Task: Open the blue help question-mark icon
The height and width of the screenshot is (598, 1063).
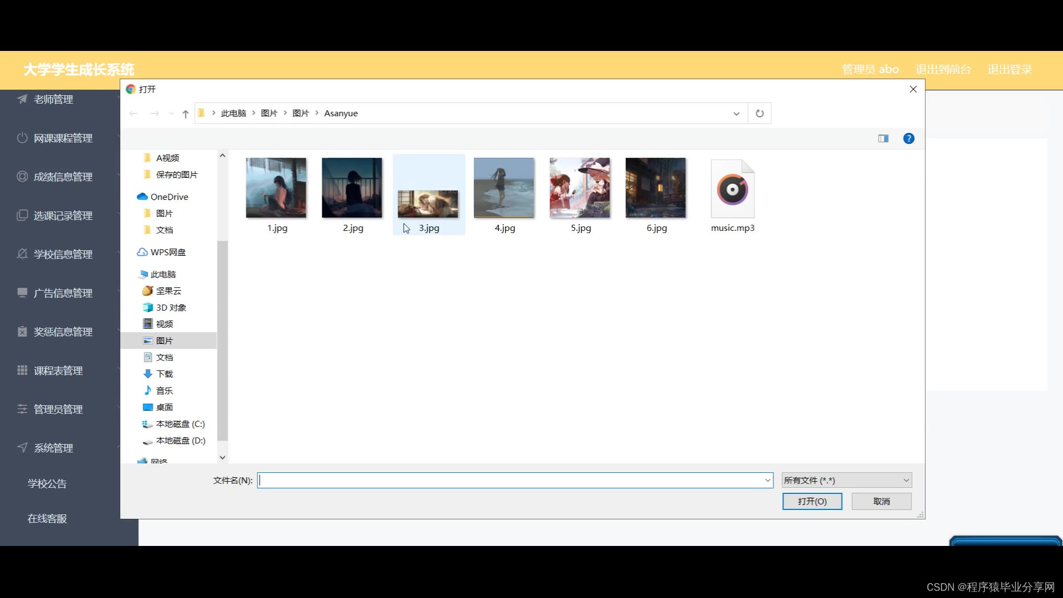Action: point(909,138)
